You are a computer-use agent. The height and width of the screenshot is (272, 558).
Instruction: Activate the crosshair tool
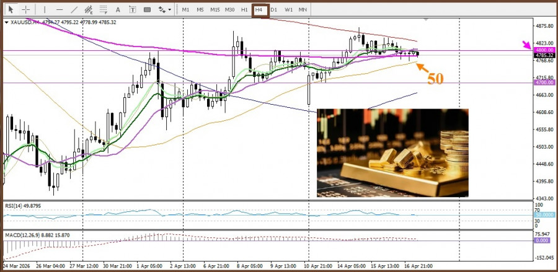click(26, 9)
